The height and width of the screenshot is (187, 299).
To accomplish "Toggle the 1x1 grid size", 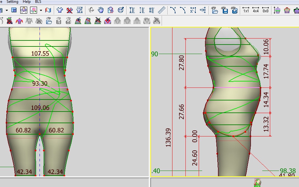I will 246,10.
